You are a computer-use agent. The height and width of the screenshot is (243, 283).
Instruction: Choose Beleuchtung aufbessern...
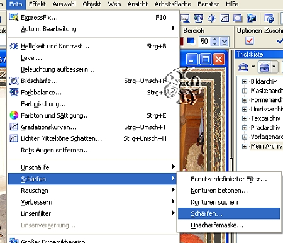(93, 69)
